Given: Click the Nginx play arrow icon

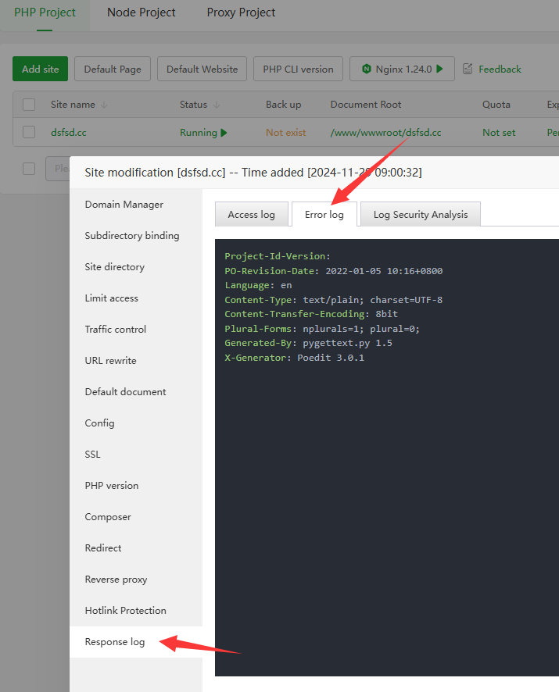Looking at the screenshot, I should [x=440, y=69].
